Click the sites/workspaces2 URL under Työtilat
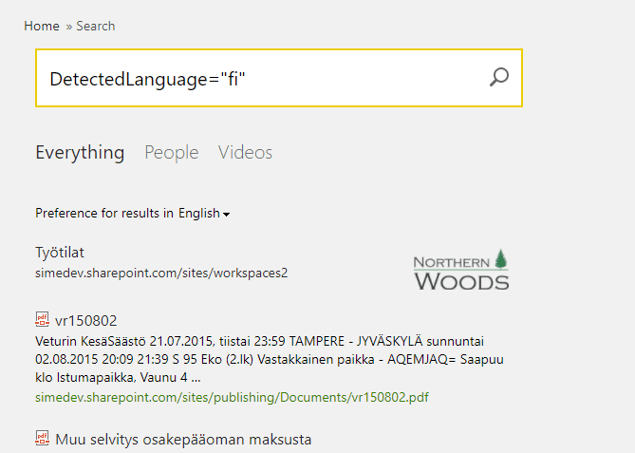The height and width of the screenshot is (453, 635). pos(161,273)
